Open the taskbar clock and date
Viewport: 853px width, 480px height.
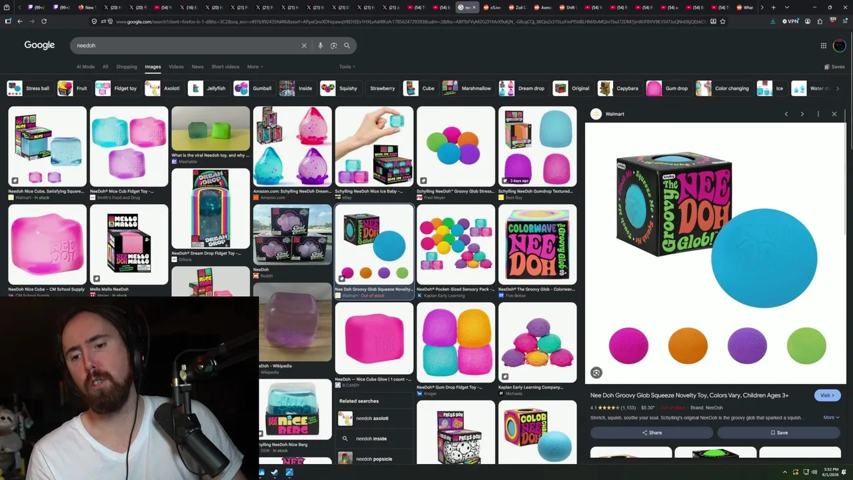tap(830, 473)
